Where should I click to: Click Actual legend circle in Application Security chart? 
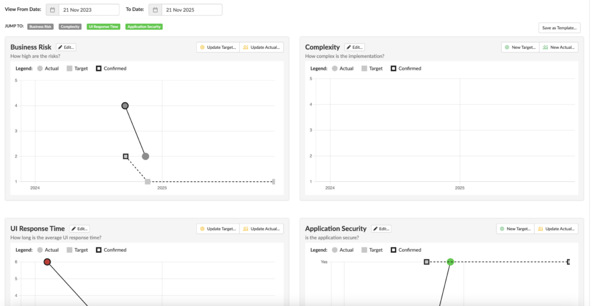[335, 250]
